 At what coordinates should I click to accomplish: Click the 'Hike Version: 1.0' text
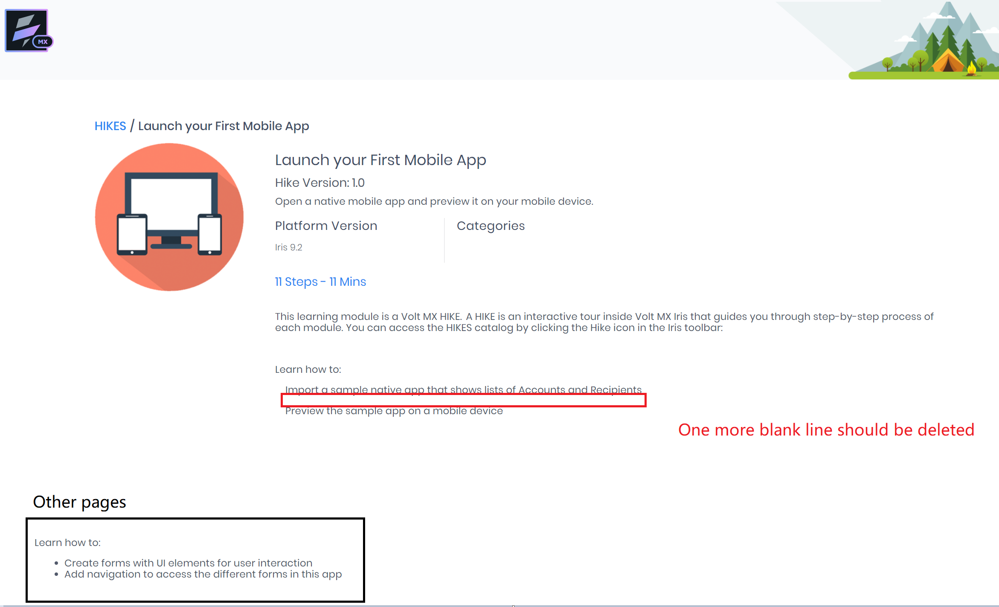click(319, 183)
